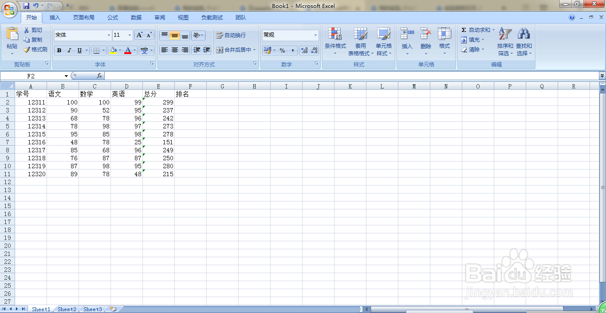
Task: Toggle top vertical alignment
Action: tap(165, 35)
